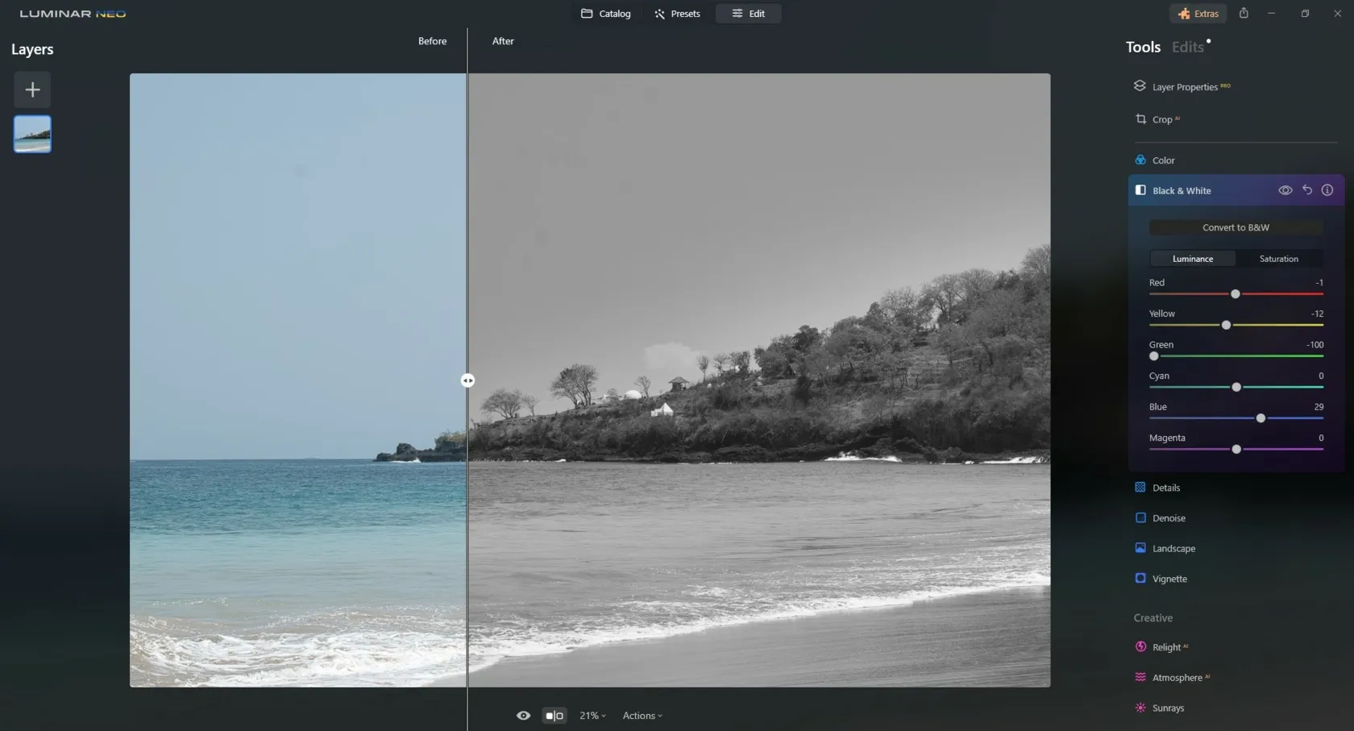1354x731 pixels.
Task: Open the Crop tool
Action: click(1161, 119)
